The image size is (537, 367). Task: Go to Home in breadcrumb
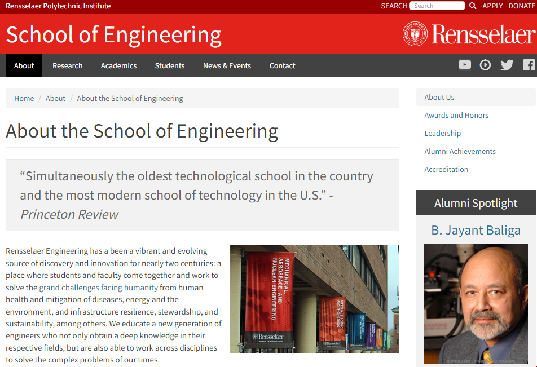[x=24, y=98]
